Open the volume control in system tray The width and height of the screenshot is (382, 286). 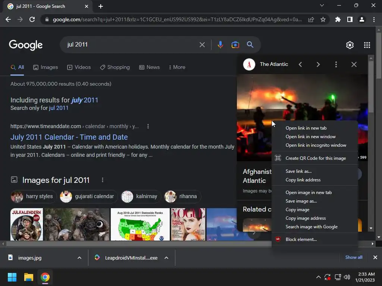[x=347, y=277]
